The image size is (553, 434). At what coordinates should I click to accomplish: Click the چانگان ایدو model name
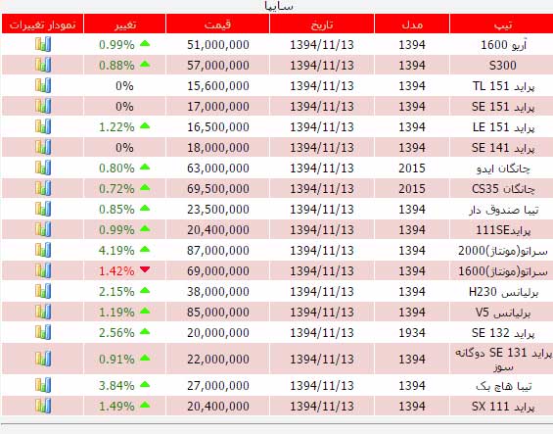503,169
